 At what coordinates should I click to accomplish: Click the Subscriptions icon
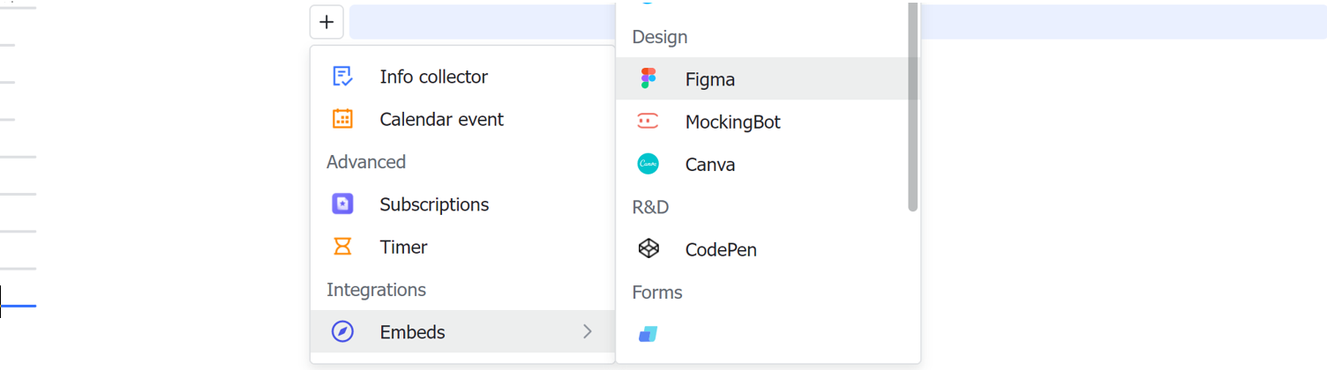click(342, 204)
